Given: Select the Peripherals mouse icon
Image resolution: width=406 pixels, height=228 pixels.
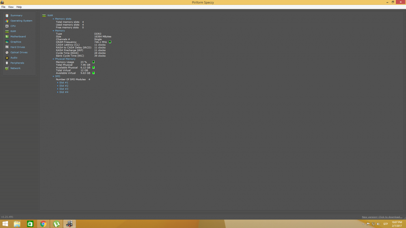Looking at the screenshot, I should 7,63.
